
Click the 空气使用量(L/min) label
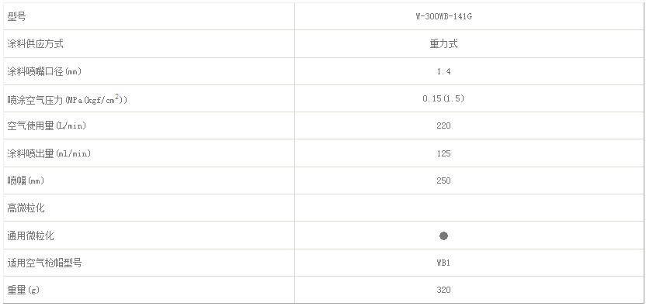[x=47, y=125]
